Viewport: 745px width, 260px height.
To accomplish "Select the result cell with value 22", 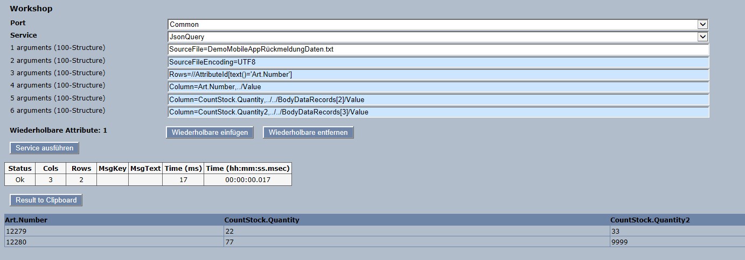I will click(416, 231).
